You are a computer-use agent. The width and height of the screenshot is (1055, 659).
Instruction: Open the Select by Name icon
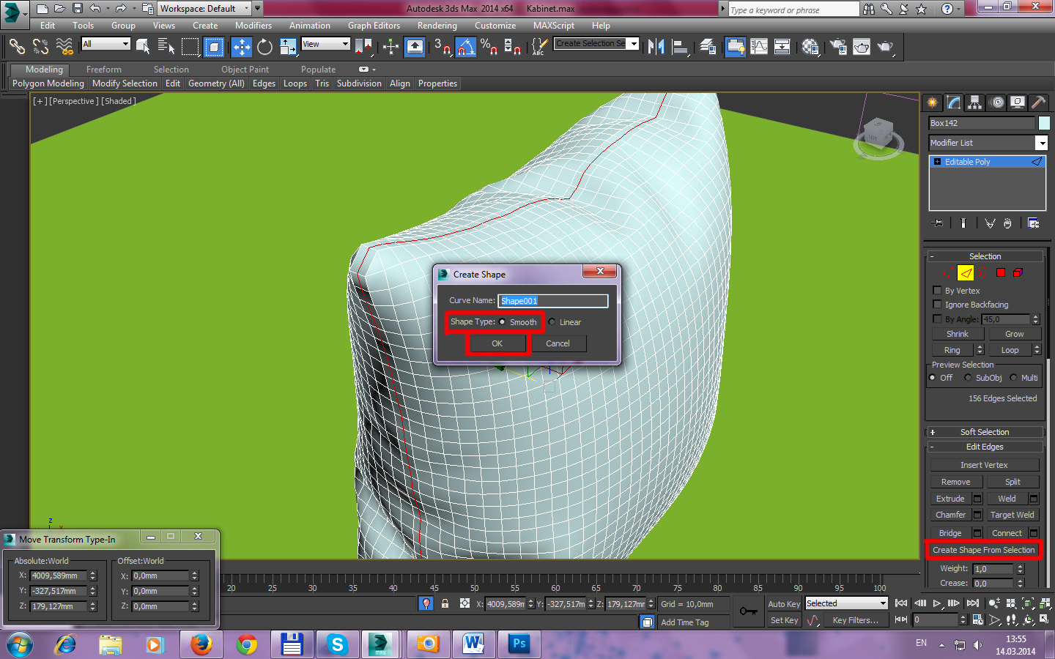tap(166, 47)
